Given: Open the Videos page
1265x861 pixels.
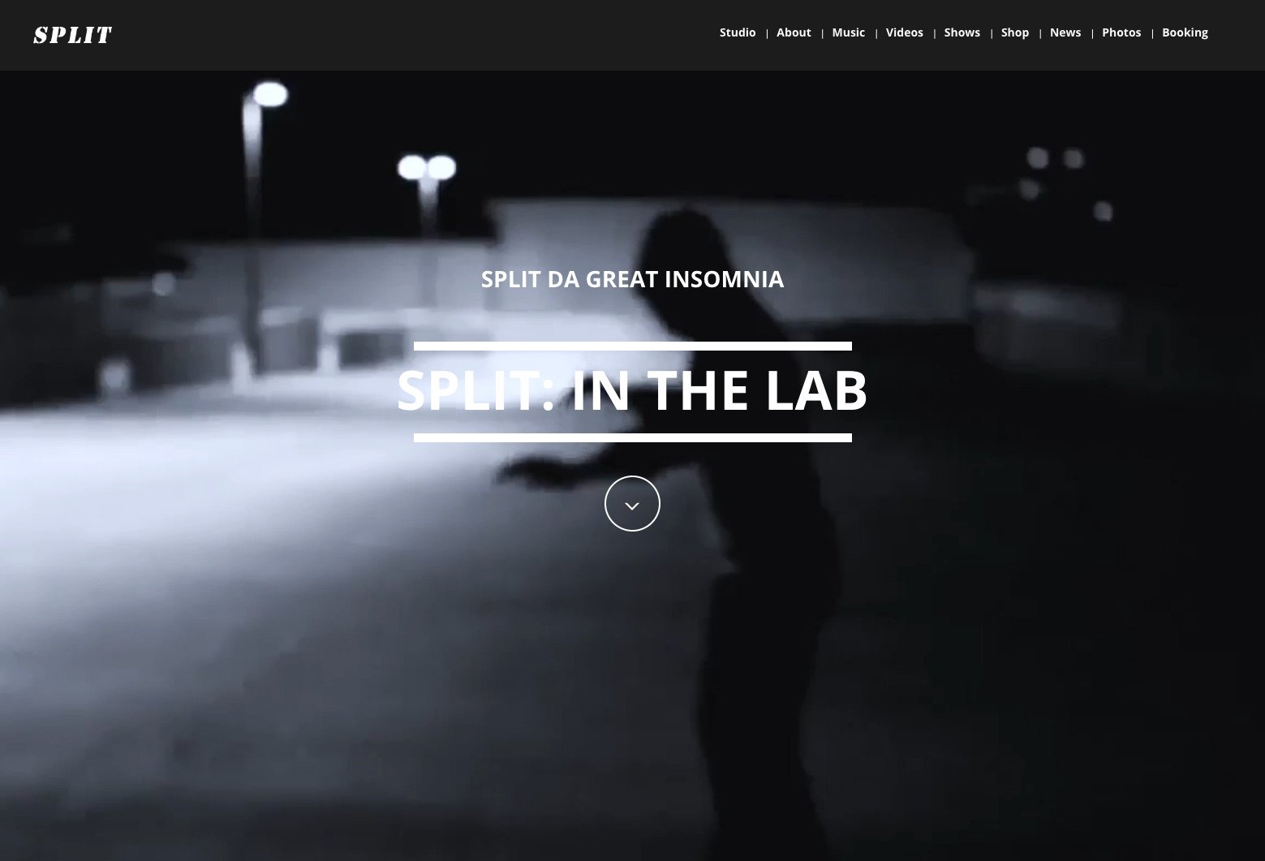Looking at the screenshot, I should (x=904, y=32).
